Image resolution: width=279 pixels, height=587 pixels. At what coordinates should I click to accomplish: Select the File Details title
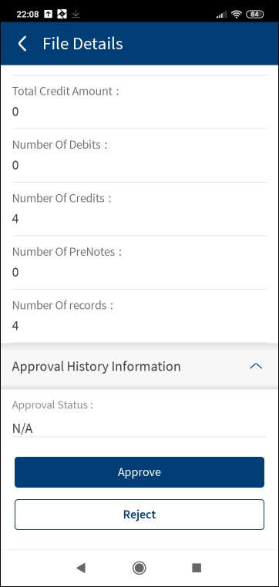[82, 44]
